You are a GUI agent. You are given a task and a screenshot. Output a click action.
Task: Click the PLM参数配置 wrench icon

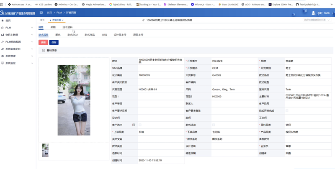click(x=3, y=42)
